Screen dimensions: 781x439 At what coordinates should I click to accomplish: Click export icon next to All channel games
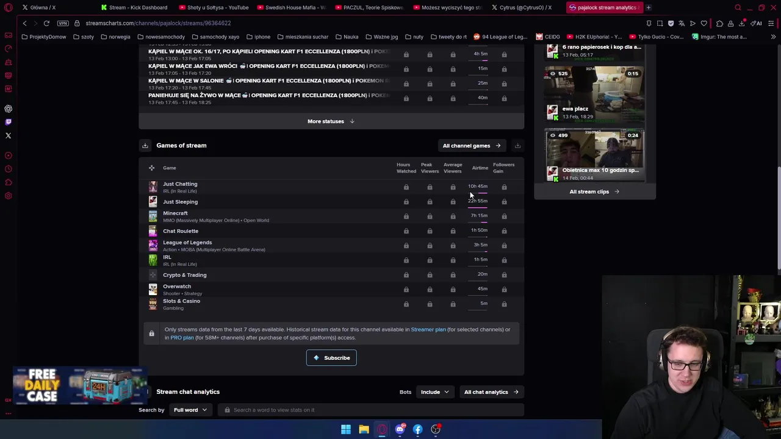pos(517,146)
